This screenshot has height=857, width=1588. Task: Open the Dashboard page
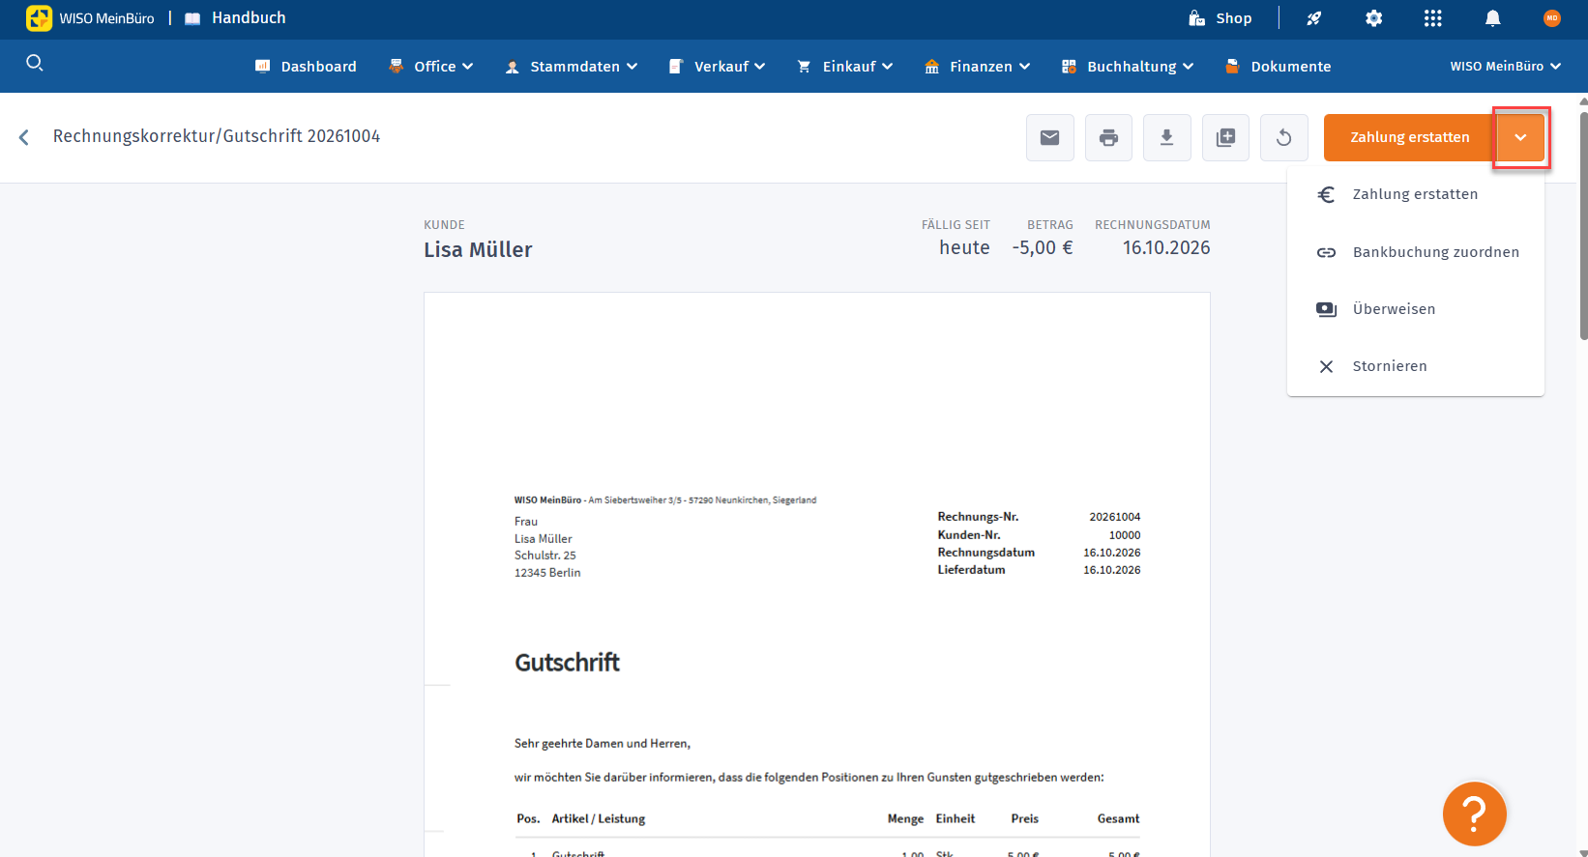(x=306, y=67)
